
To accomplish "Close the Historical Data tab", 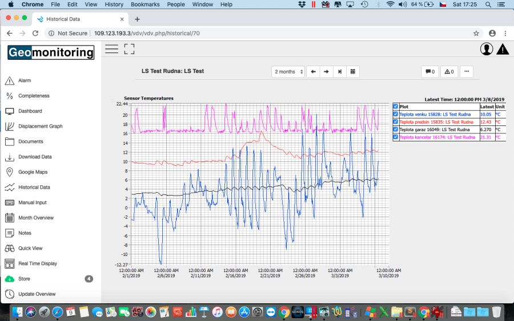I will click(122, 19).
